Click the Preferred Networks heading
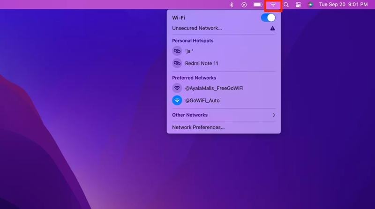This screenshot has width=375, height=209. [194, 78]
